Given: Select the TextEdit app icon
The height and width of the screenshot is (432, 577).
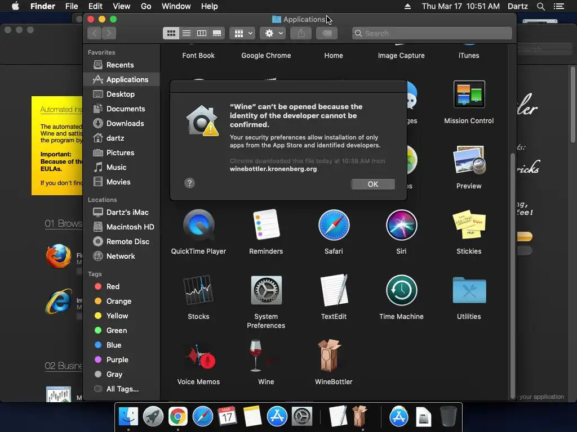Looking at the screenshot, I should click(x=334, y=290).
